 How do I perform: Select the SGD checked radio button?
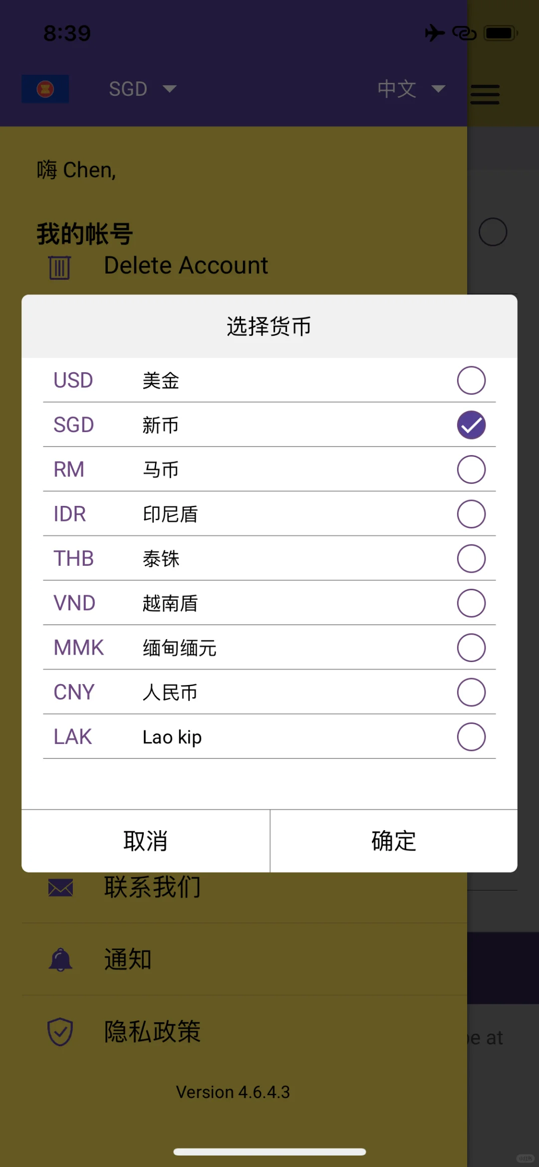(471, 425)
